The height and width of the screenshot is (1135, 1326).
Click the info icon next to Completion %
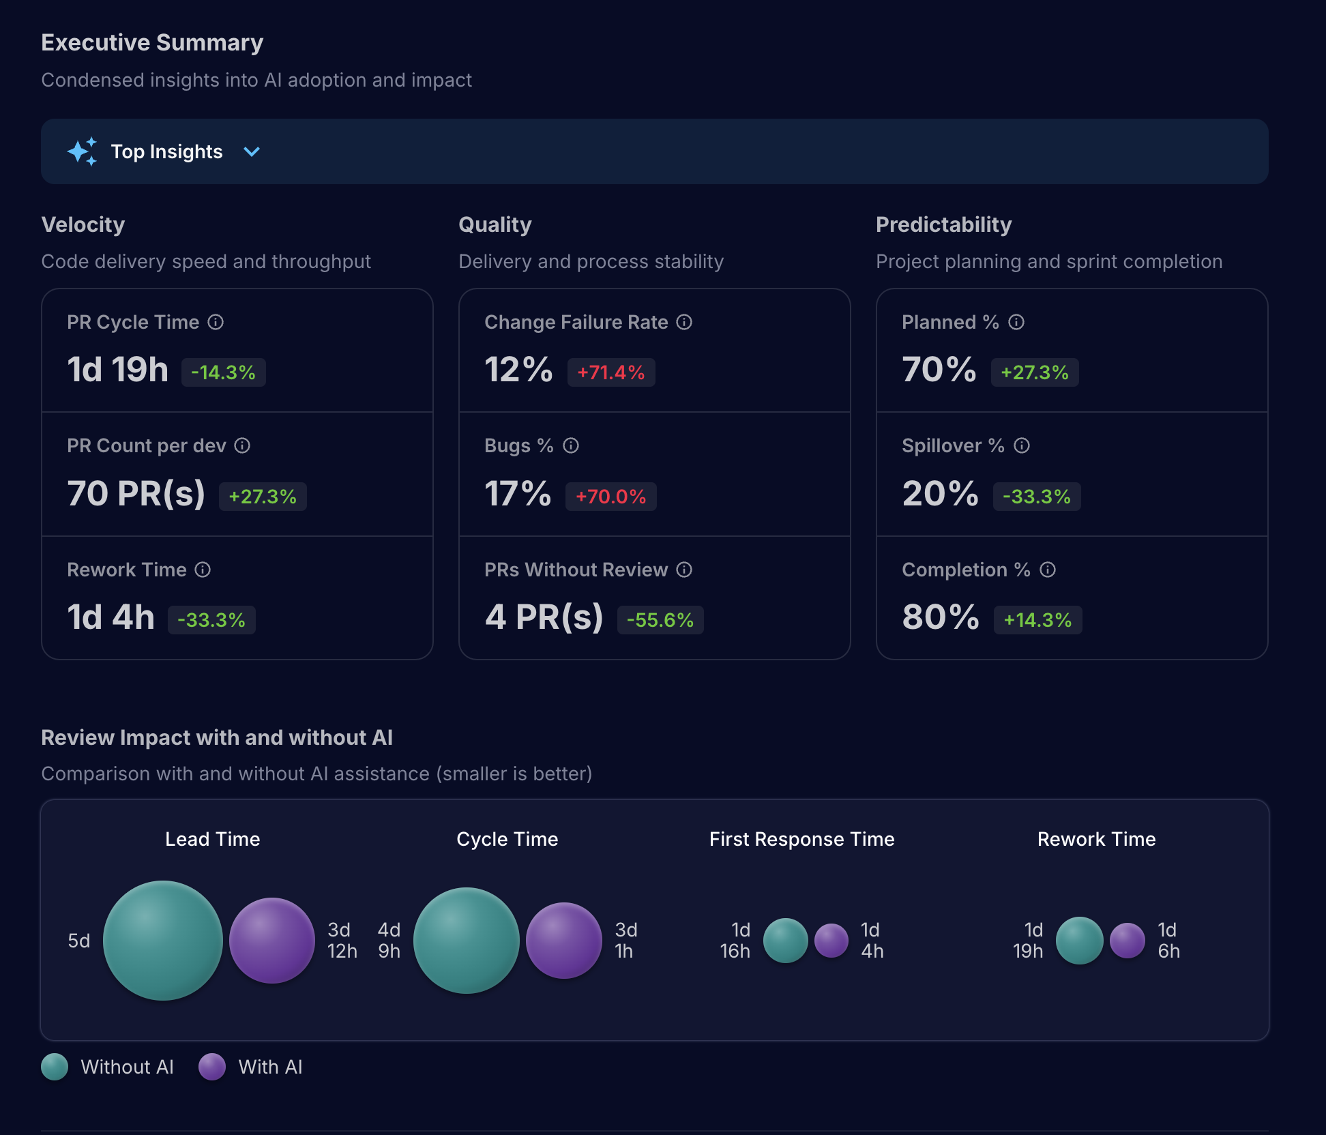pyautogui.click(x=1048, y=570)
